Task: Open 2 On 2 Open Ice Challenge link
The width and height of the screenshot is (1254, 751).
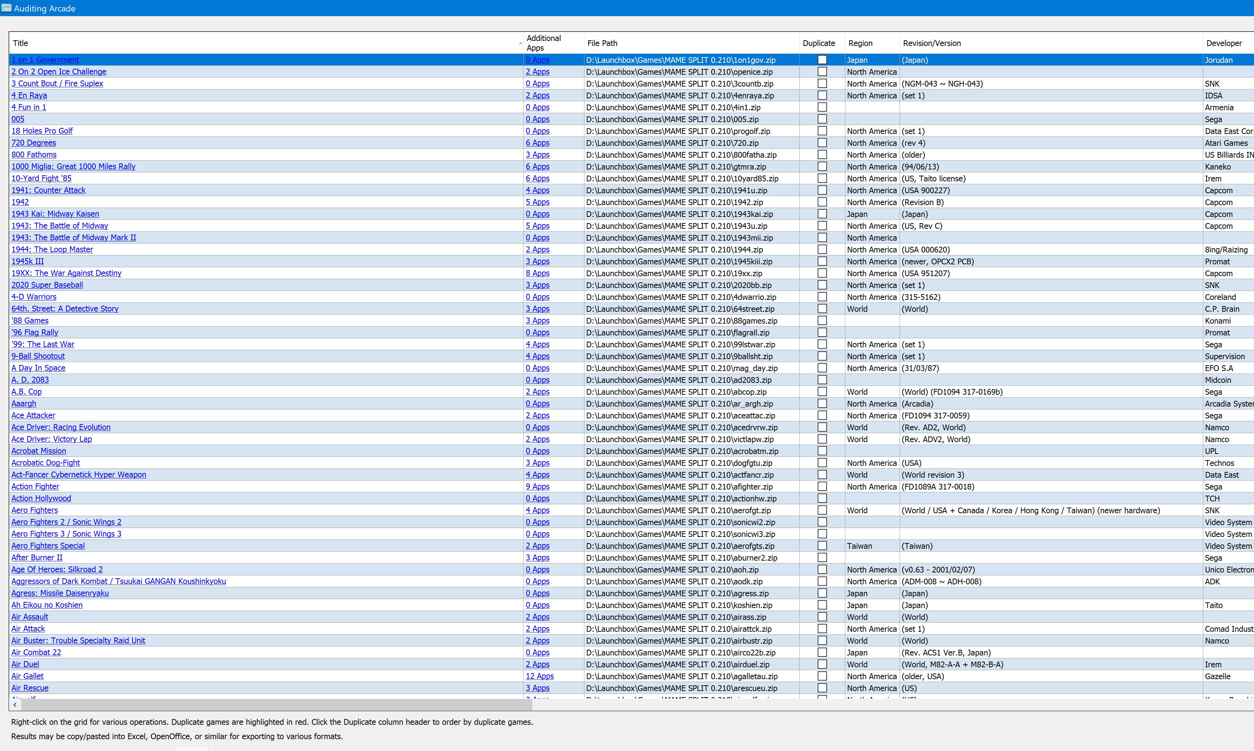Action: [x=59, y=72]
